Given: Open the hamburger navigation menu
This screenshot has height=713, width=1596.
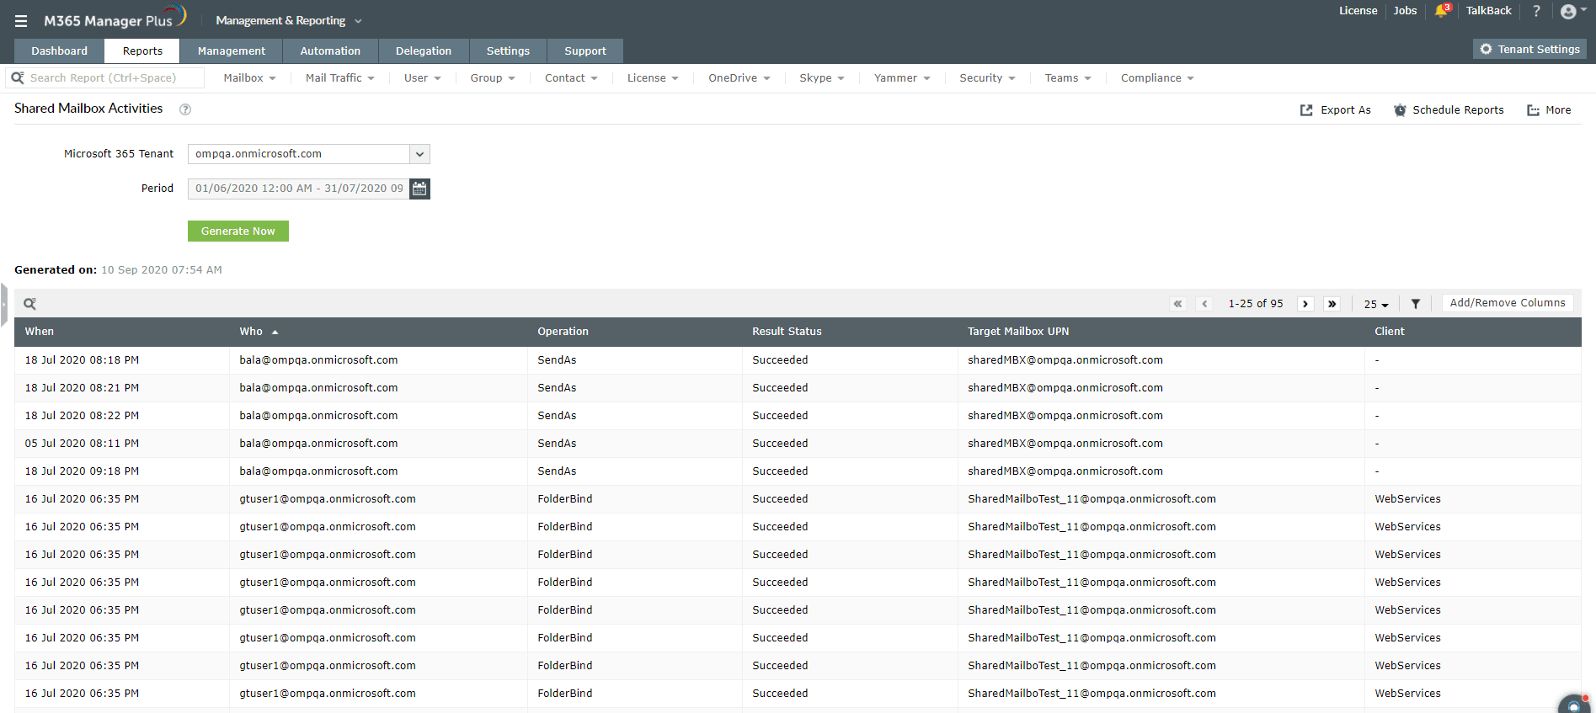Looking at the screenshot, I should point(21,21).
